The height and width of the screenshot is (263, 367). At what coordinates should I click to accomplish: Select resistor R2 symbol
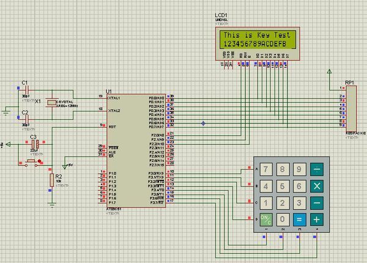51,179
